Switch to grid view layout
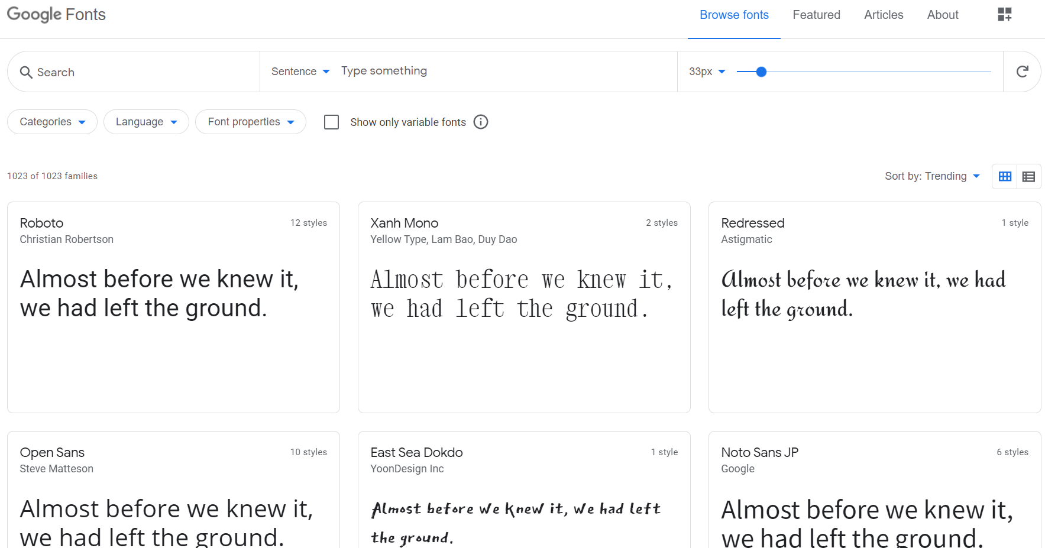Viewport: 1045px width, 548px height. 1005,176
